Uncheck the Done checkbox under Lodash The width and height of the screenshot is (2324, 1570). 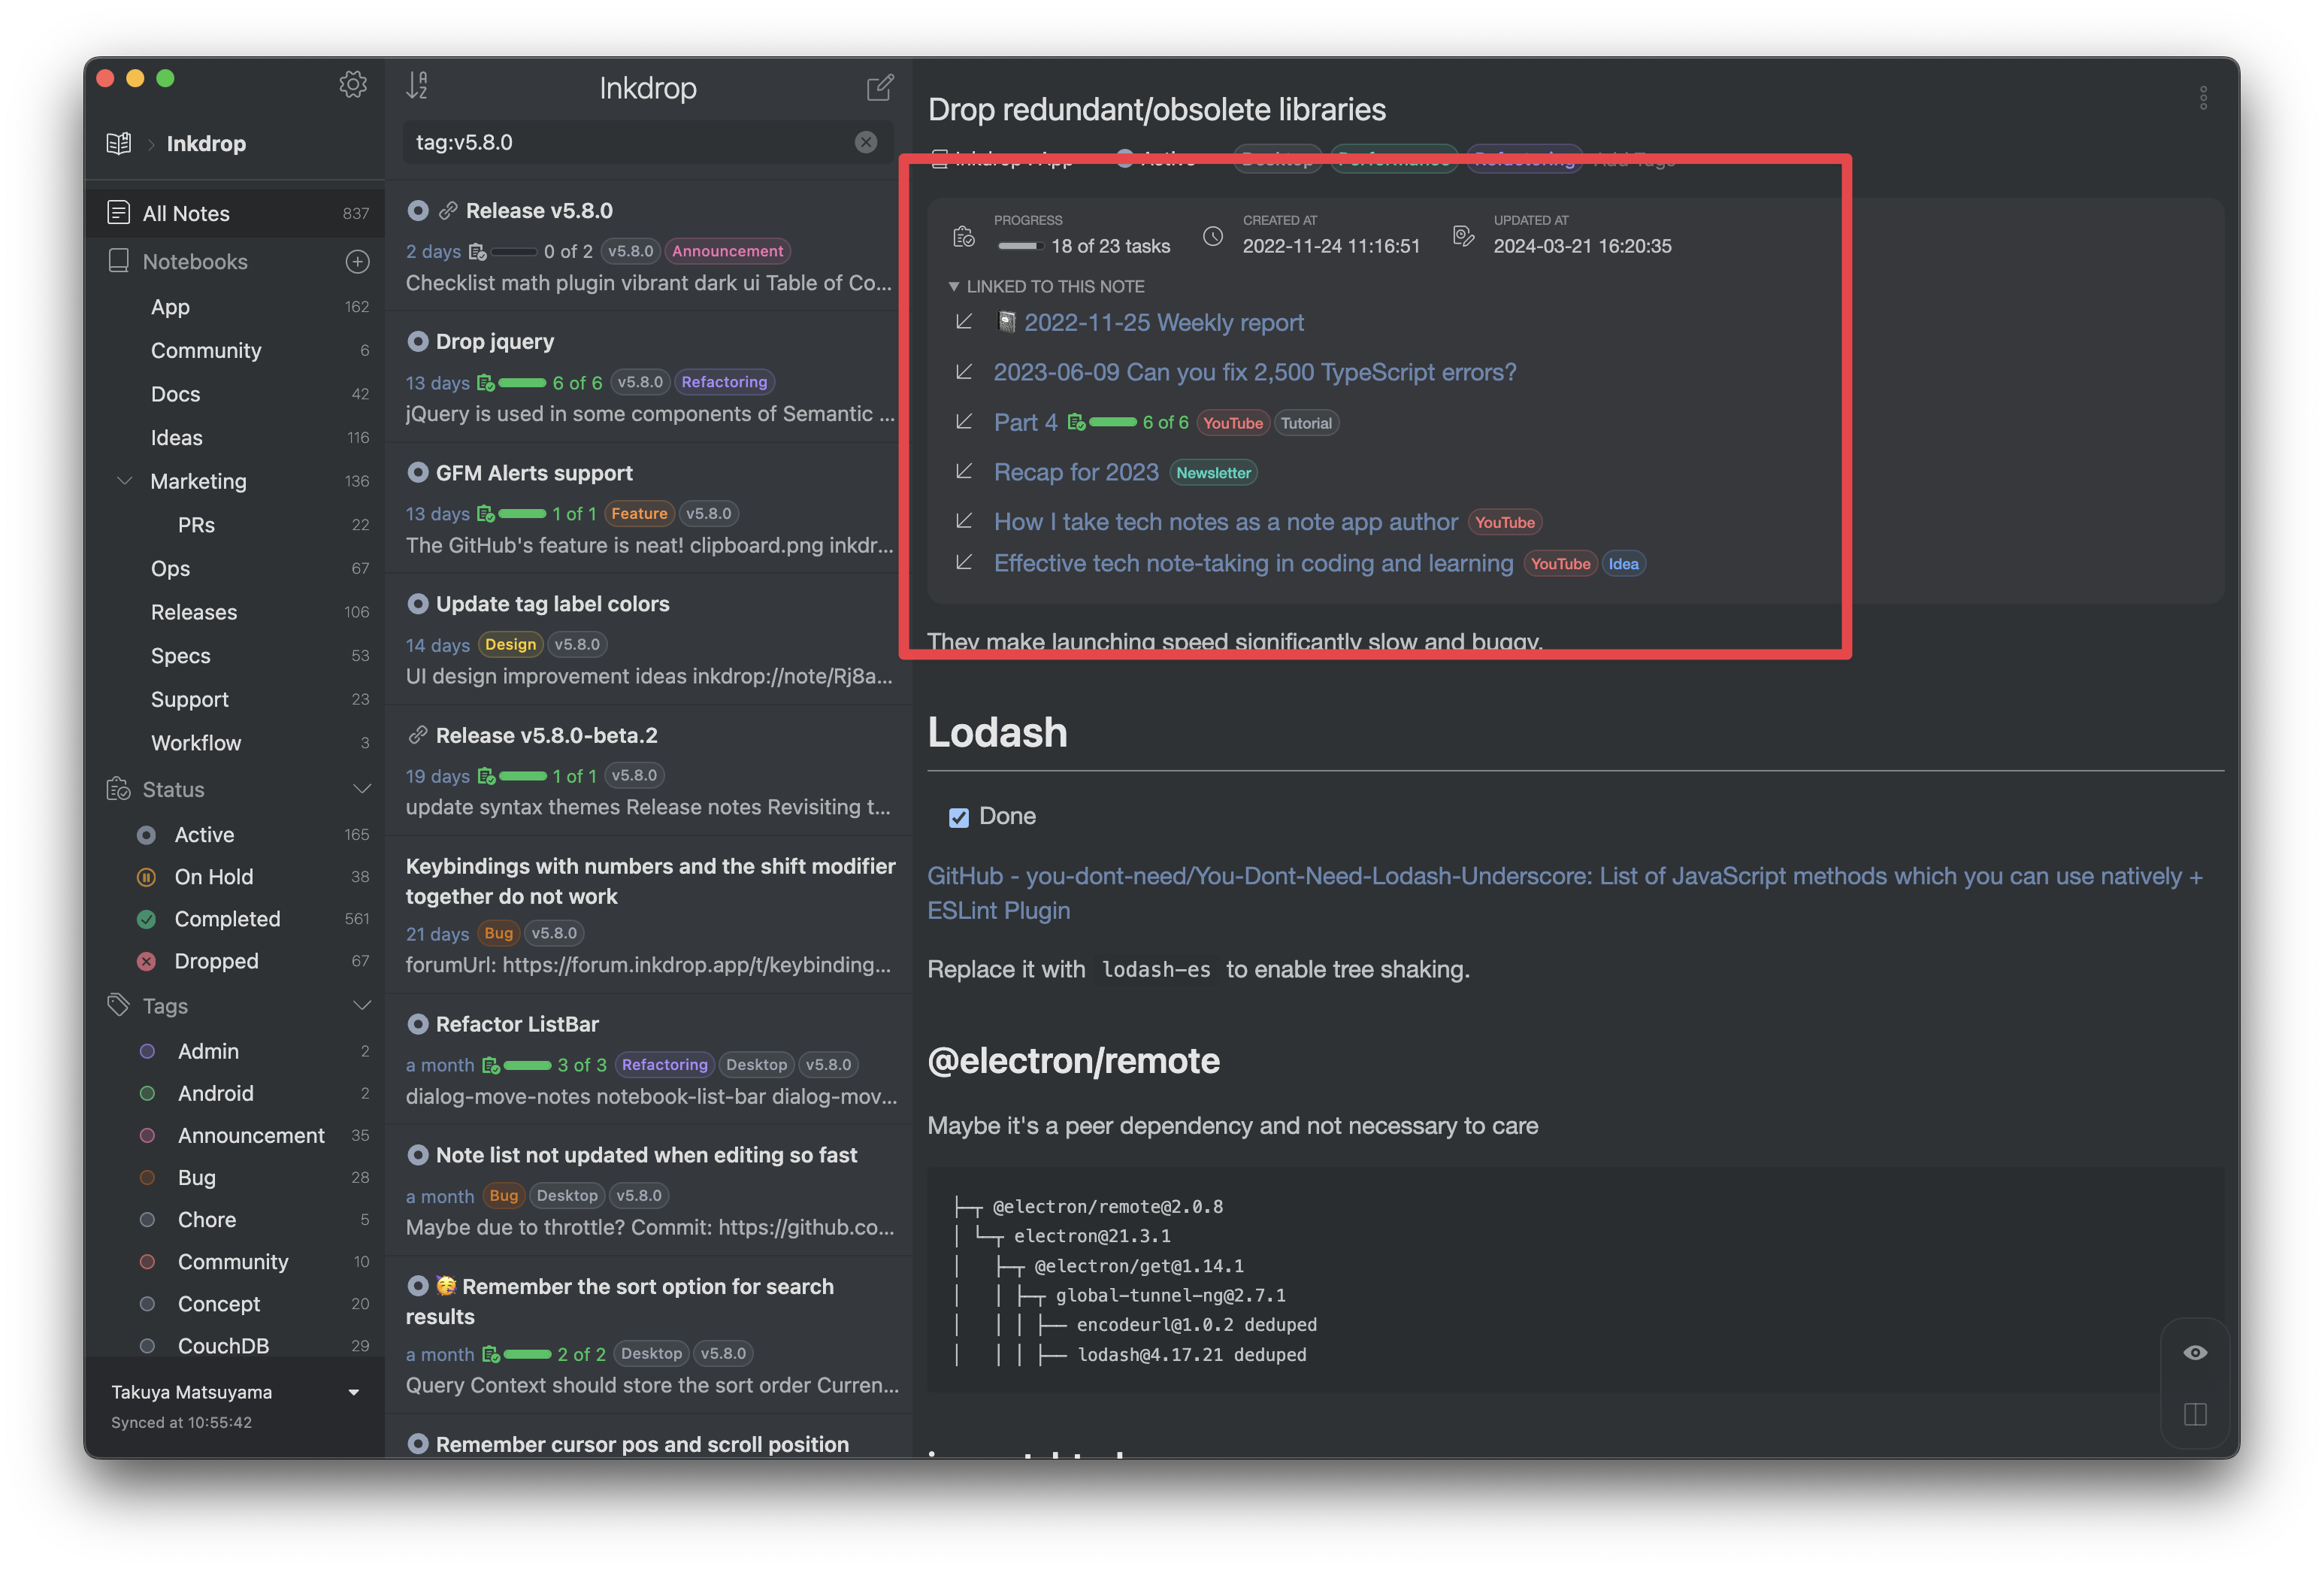tap(959, 817)
